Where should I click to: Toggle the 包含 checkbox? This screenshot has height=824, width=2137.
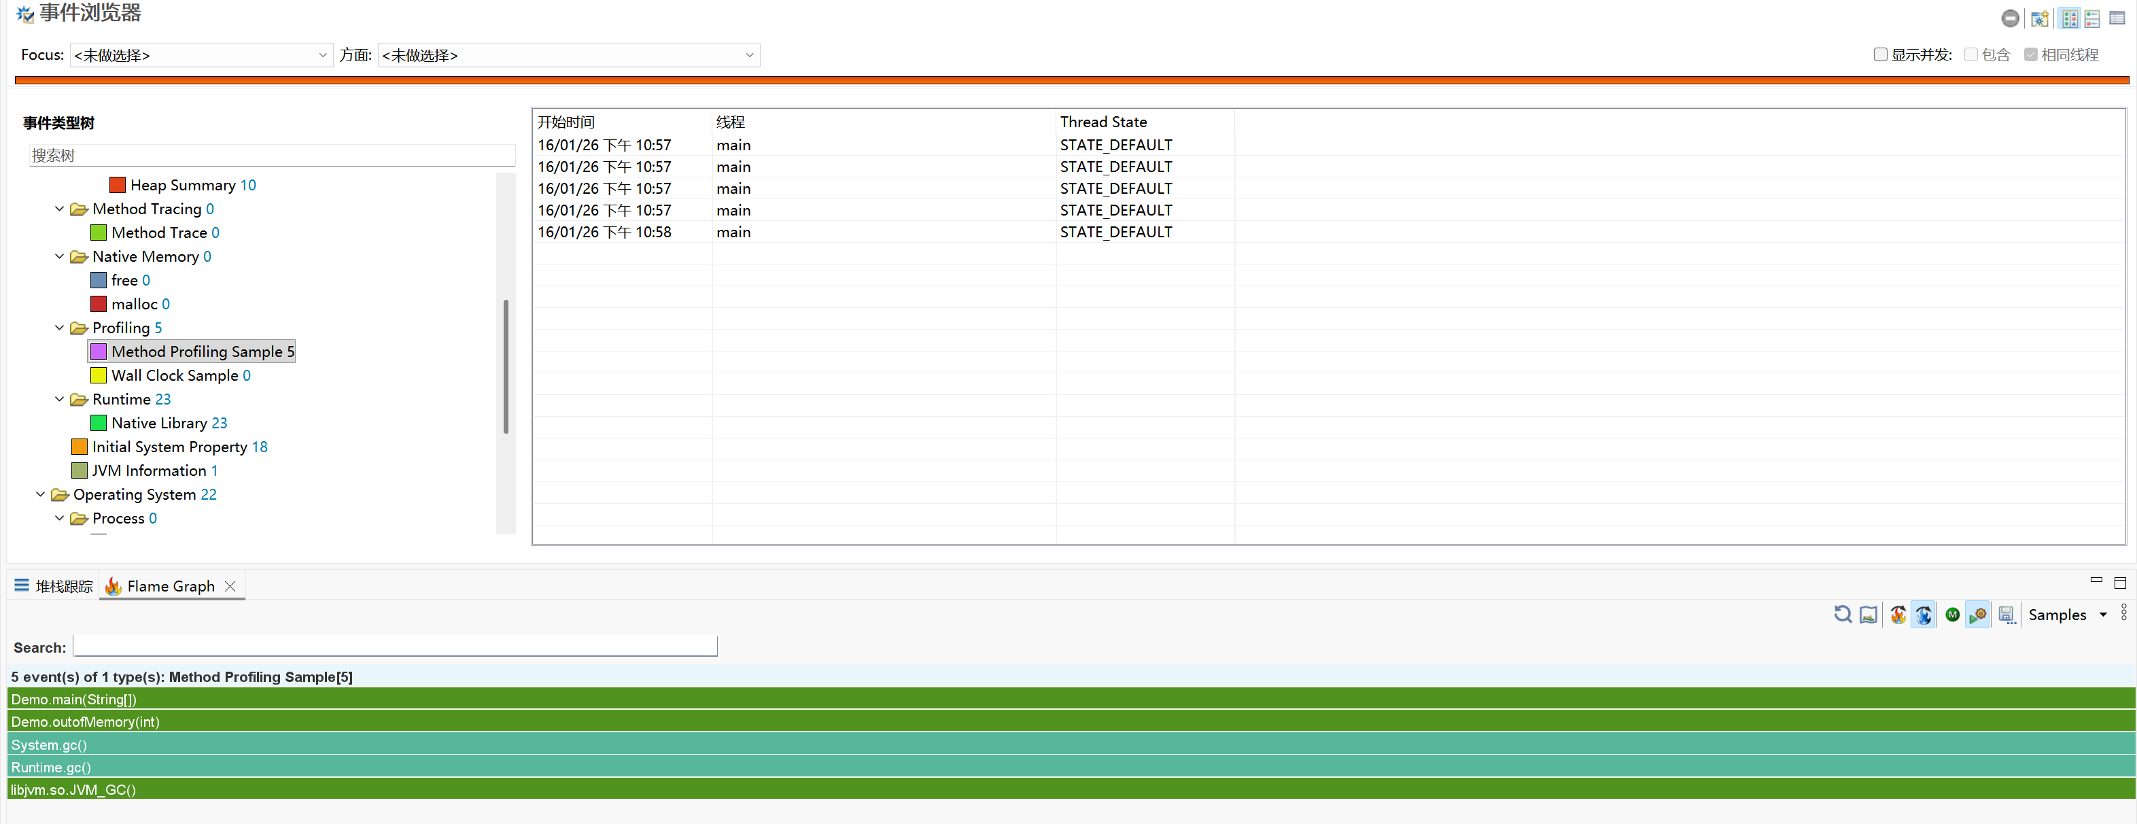pyautogui.click(x=1971, y=55)
